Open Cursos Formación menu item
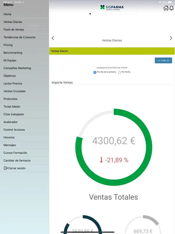Screen dimensions: 175x234 [24, 153]
